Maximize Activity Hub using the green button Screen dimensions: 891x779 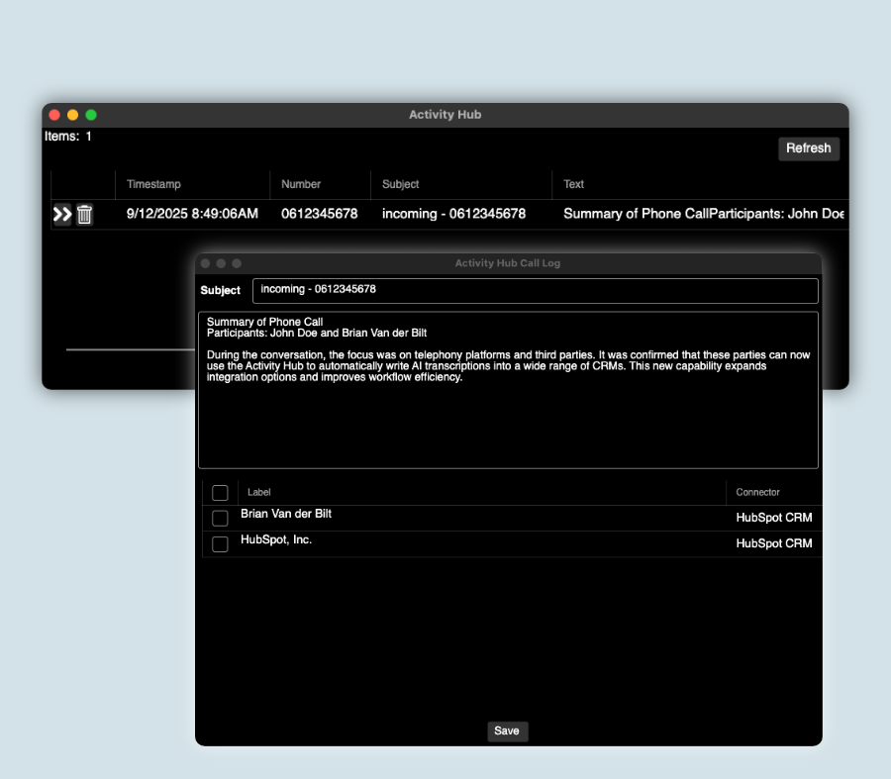click(x=91, y=115)
